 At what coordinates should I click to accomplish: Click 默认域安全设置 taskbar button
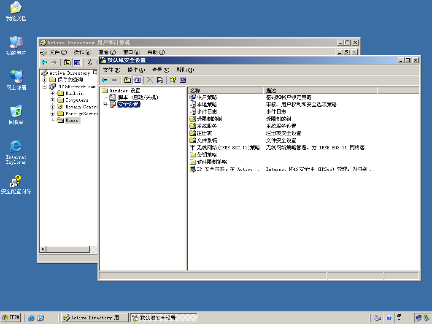164,318
